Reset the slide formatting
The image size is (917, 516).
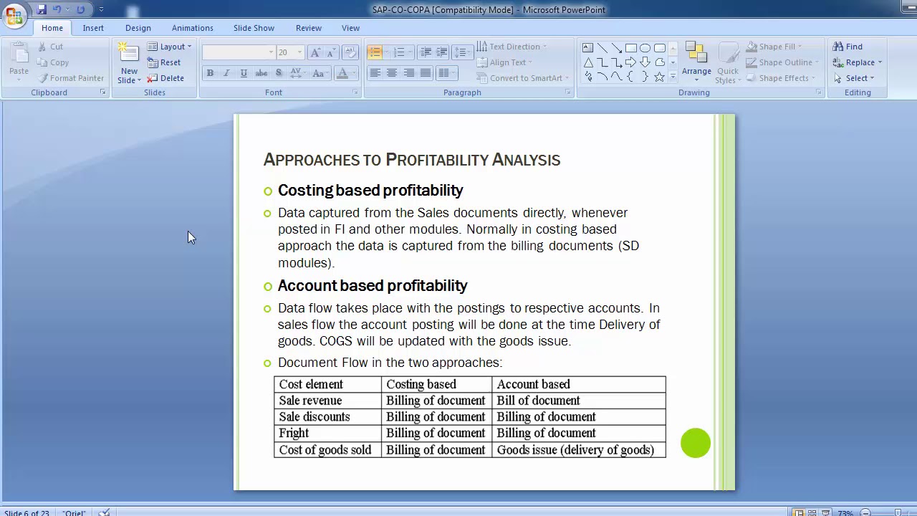pyautogui.click(x=165, y=62)
